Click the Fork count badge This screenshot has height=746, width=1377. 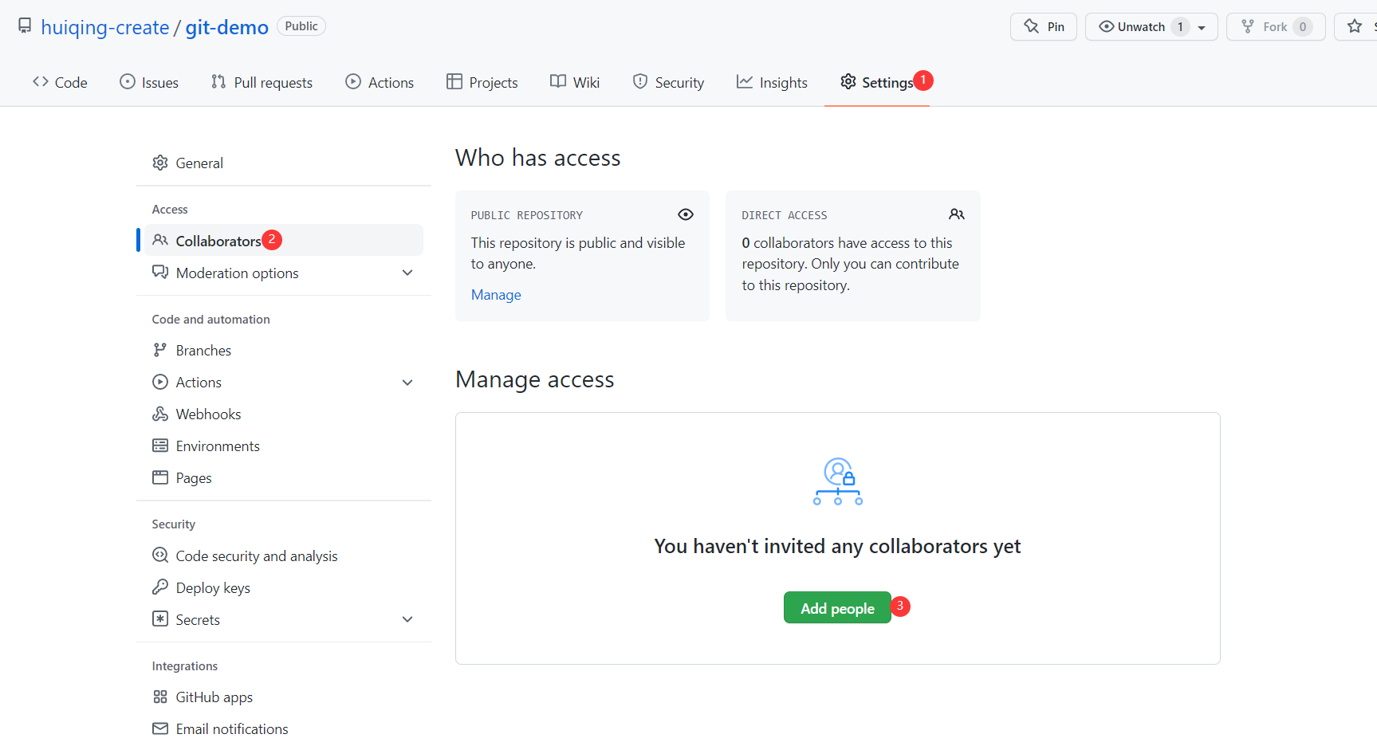(x=1303, y=26)
